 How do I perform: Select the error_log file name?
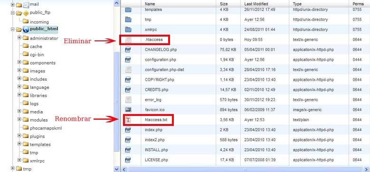(153, 100)
